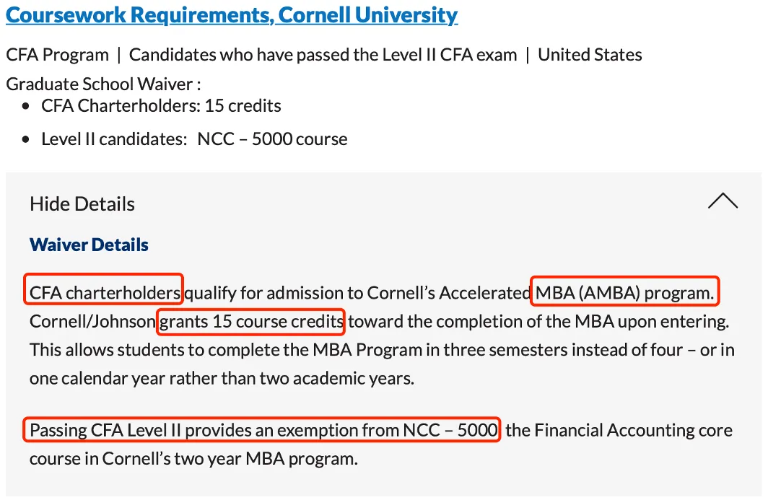
Task: Select the Level II CFA exam candidates text
Action: 323,55
